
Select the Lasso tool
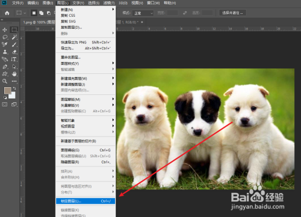[x=5, y=37]
